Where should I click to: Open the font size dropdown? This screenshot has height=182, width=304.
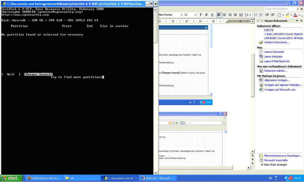pyautogui.click(x=195, y=15)
